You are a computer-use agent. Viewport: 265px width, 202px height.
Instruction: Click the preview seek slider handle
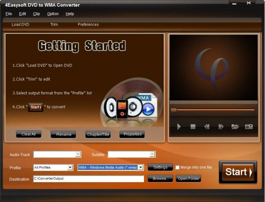click(x=174, y=110)
